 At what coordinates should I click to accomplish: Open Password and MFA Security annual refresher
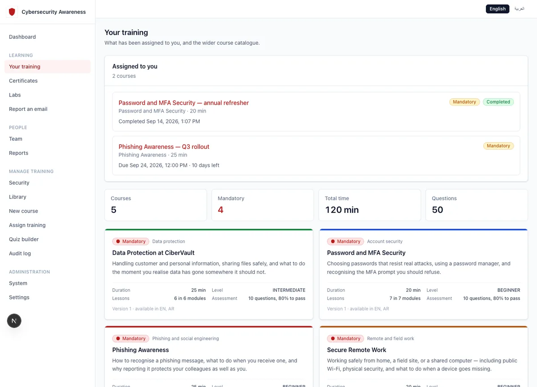click(x=183, y=103)
